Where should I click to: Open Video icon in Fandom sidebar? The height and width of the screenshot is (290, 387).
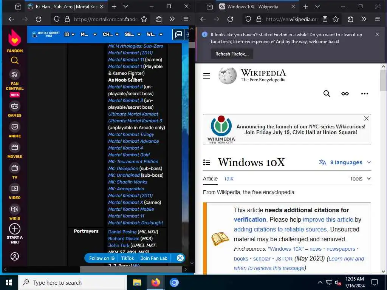click(15, 189)
